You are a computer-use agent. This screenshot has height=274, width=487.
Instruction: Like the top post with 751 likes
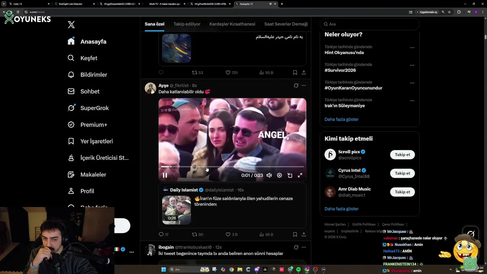pyautogui.click(x=231, y=72)
